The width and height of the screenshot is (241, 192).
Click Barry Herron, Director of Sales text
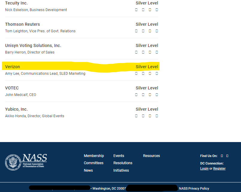point(30,52)
